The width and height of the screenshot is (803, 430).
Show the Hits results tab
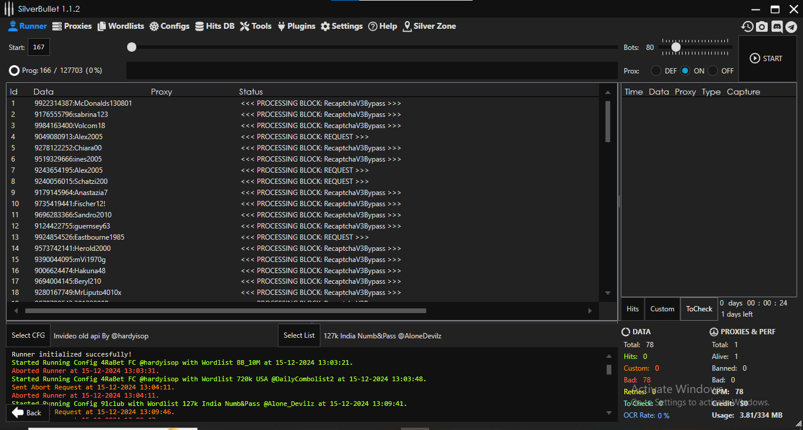click(x=633, y=309)
